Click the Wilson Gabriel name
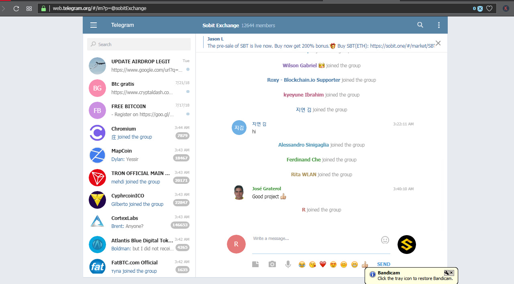This screenshot has height=284, width=514. [x=300, y=66]
